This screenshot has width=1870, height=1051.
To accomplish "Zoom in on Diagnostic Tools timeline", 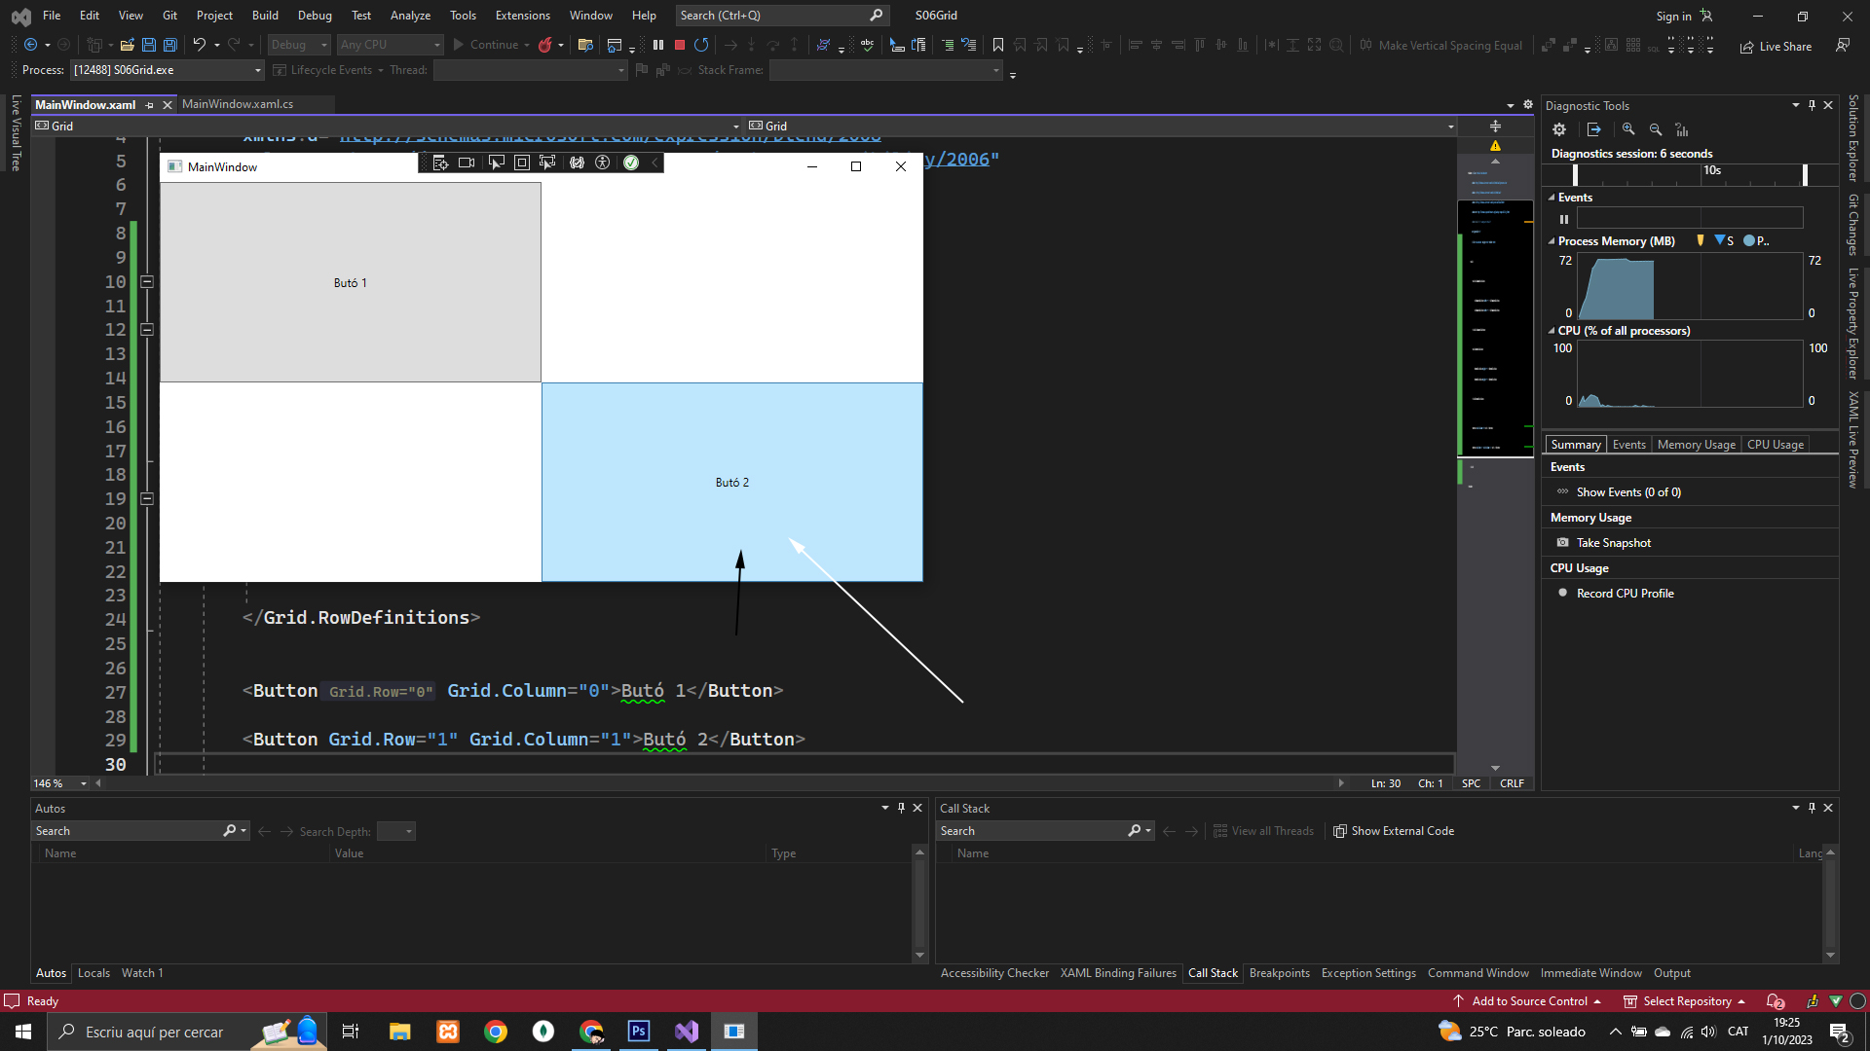I will tap(1628, 129).
